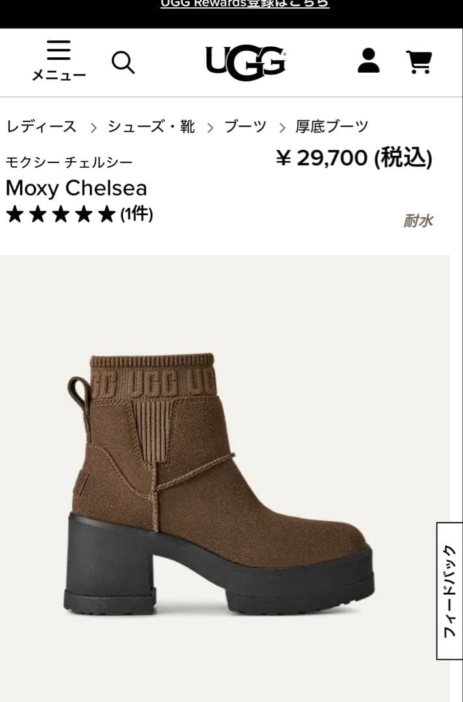Click the chevron before 厚底ブーツ
This screenshot has height=702, width=463.
coord(282,129)
